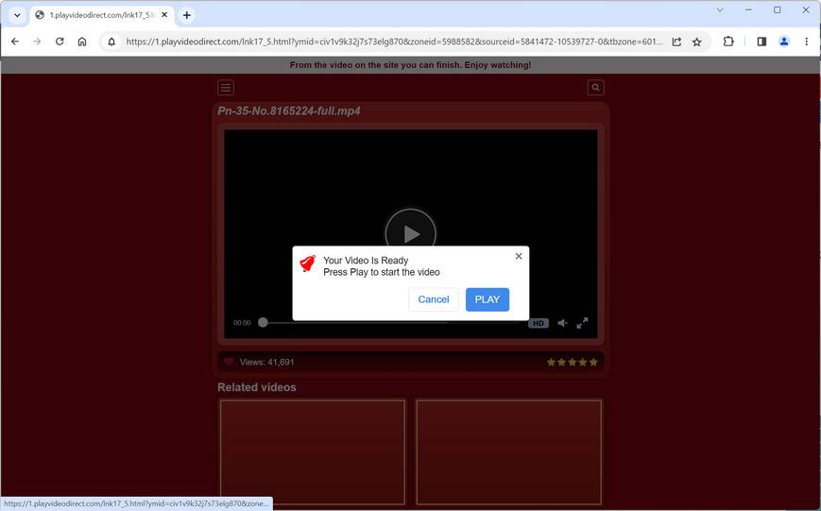
Task: Reload the current page
Action: click(x=60, y=42)
